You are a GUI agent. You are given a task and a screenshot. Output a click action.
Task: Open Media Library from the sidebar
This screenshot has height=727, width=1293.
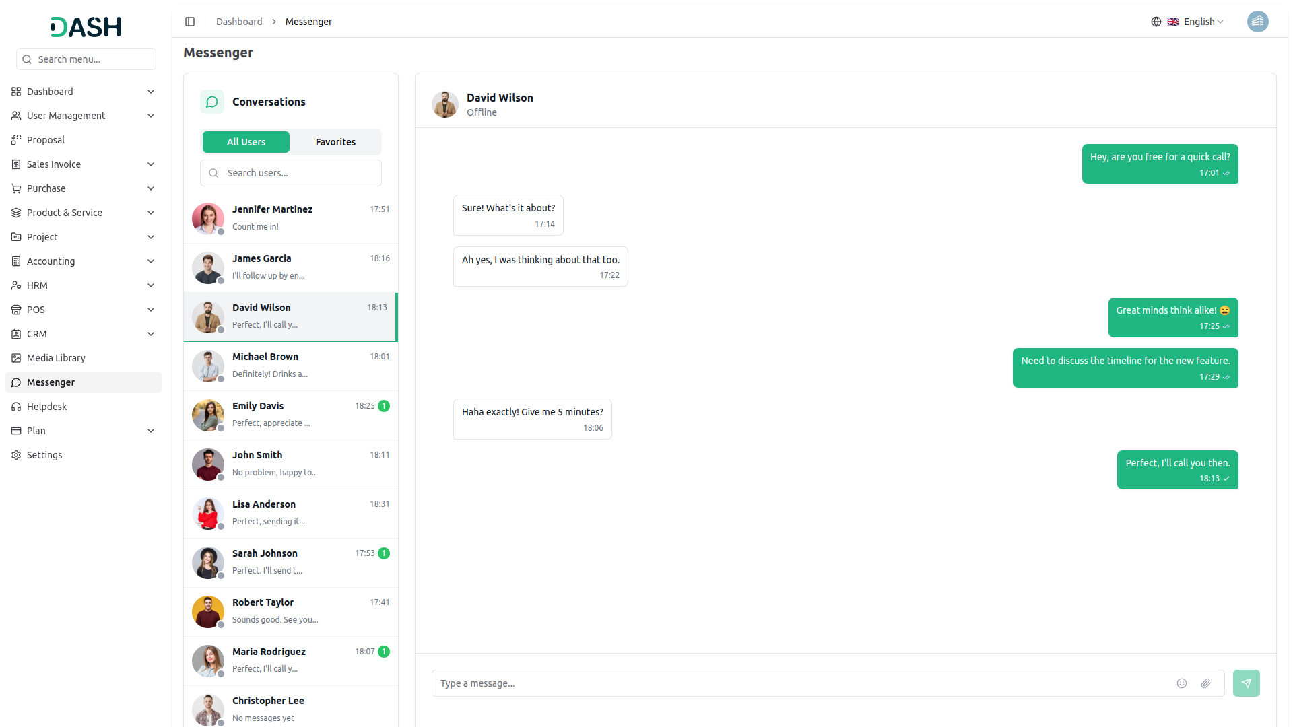(56, 358)
